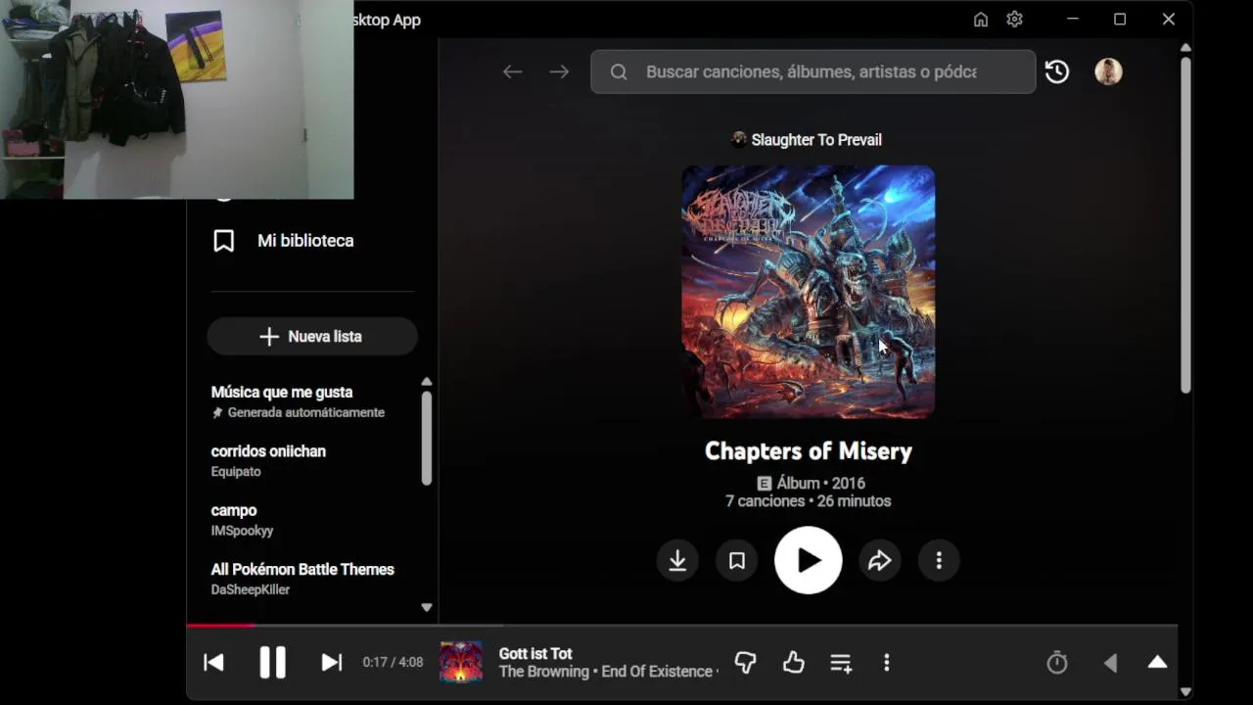This screenshot has height=705, width=1253.
Task: Add current song to a playlist
Action: pos(841,663)
